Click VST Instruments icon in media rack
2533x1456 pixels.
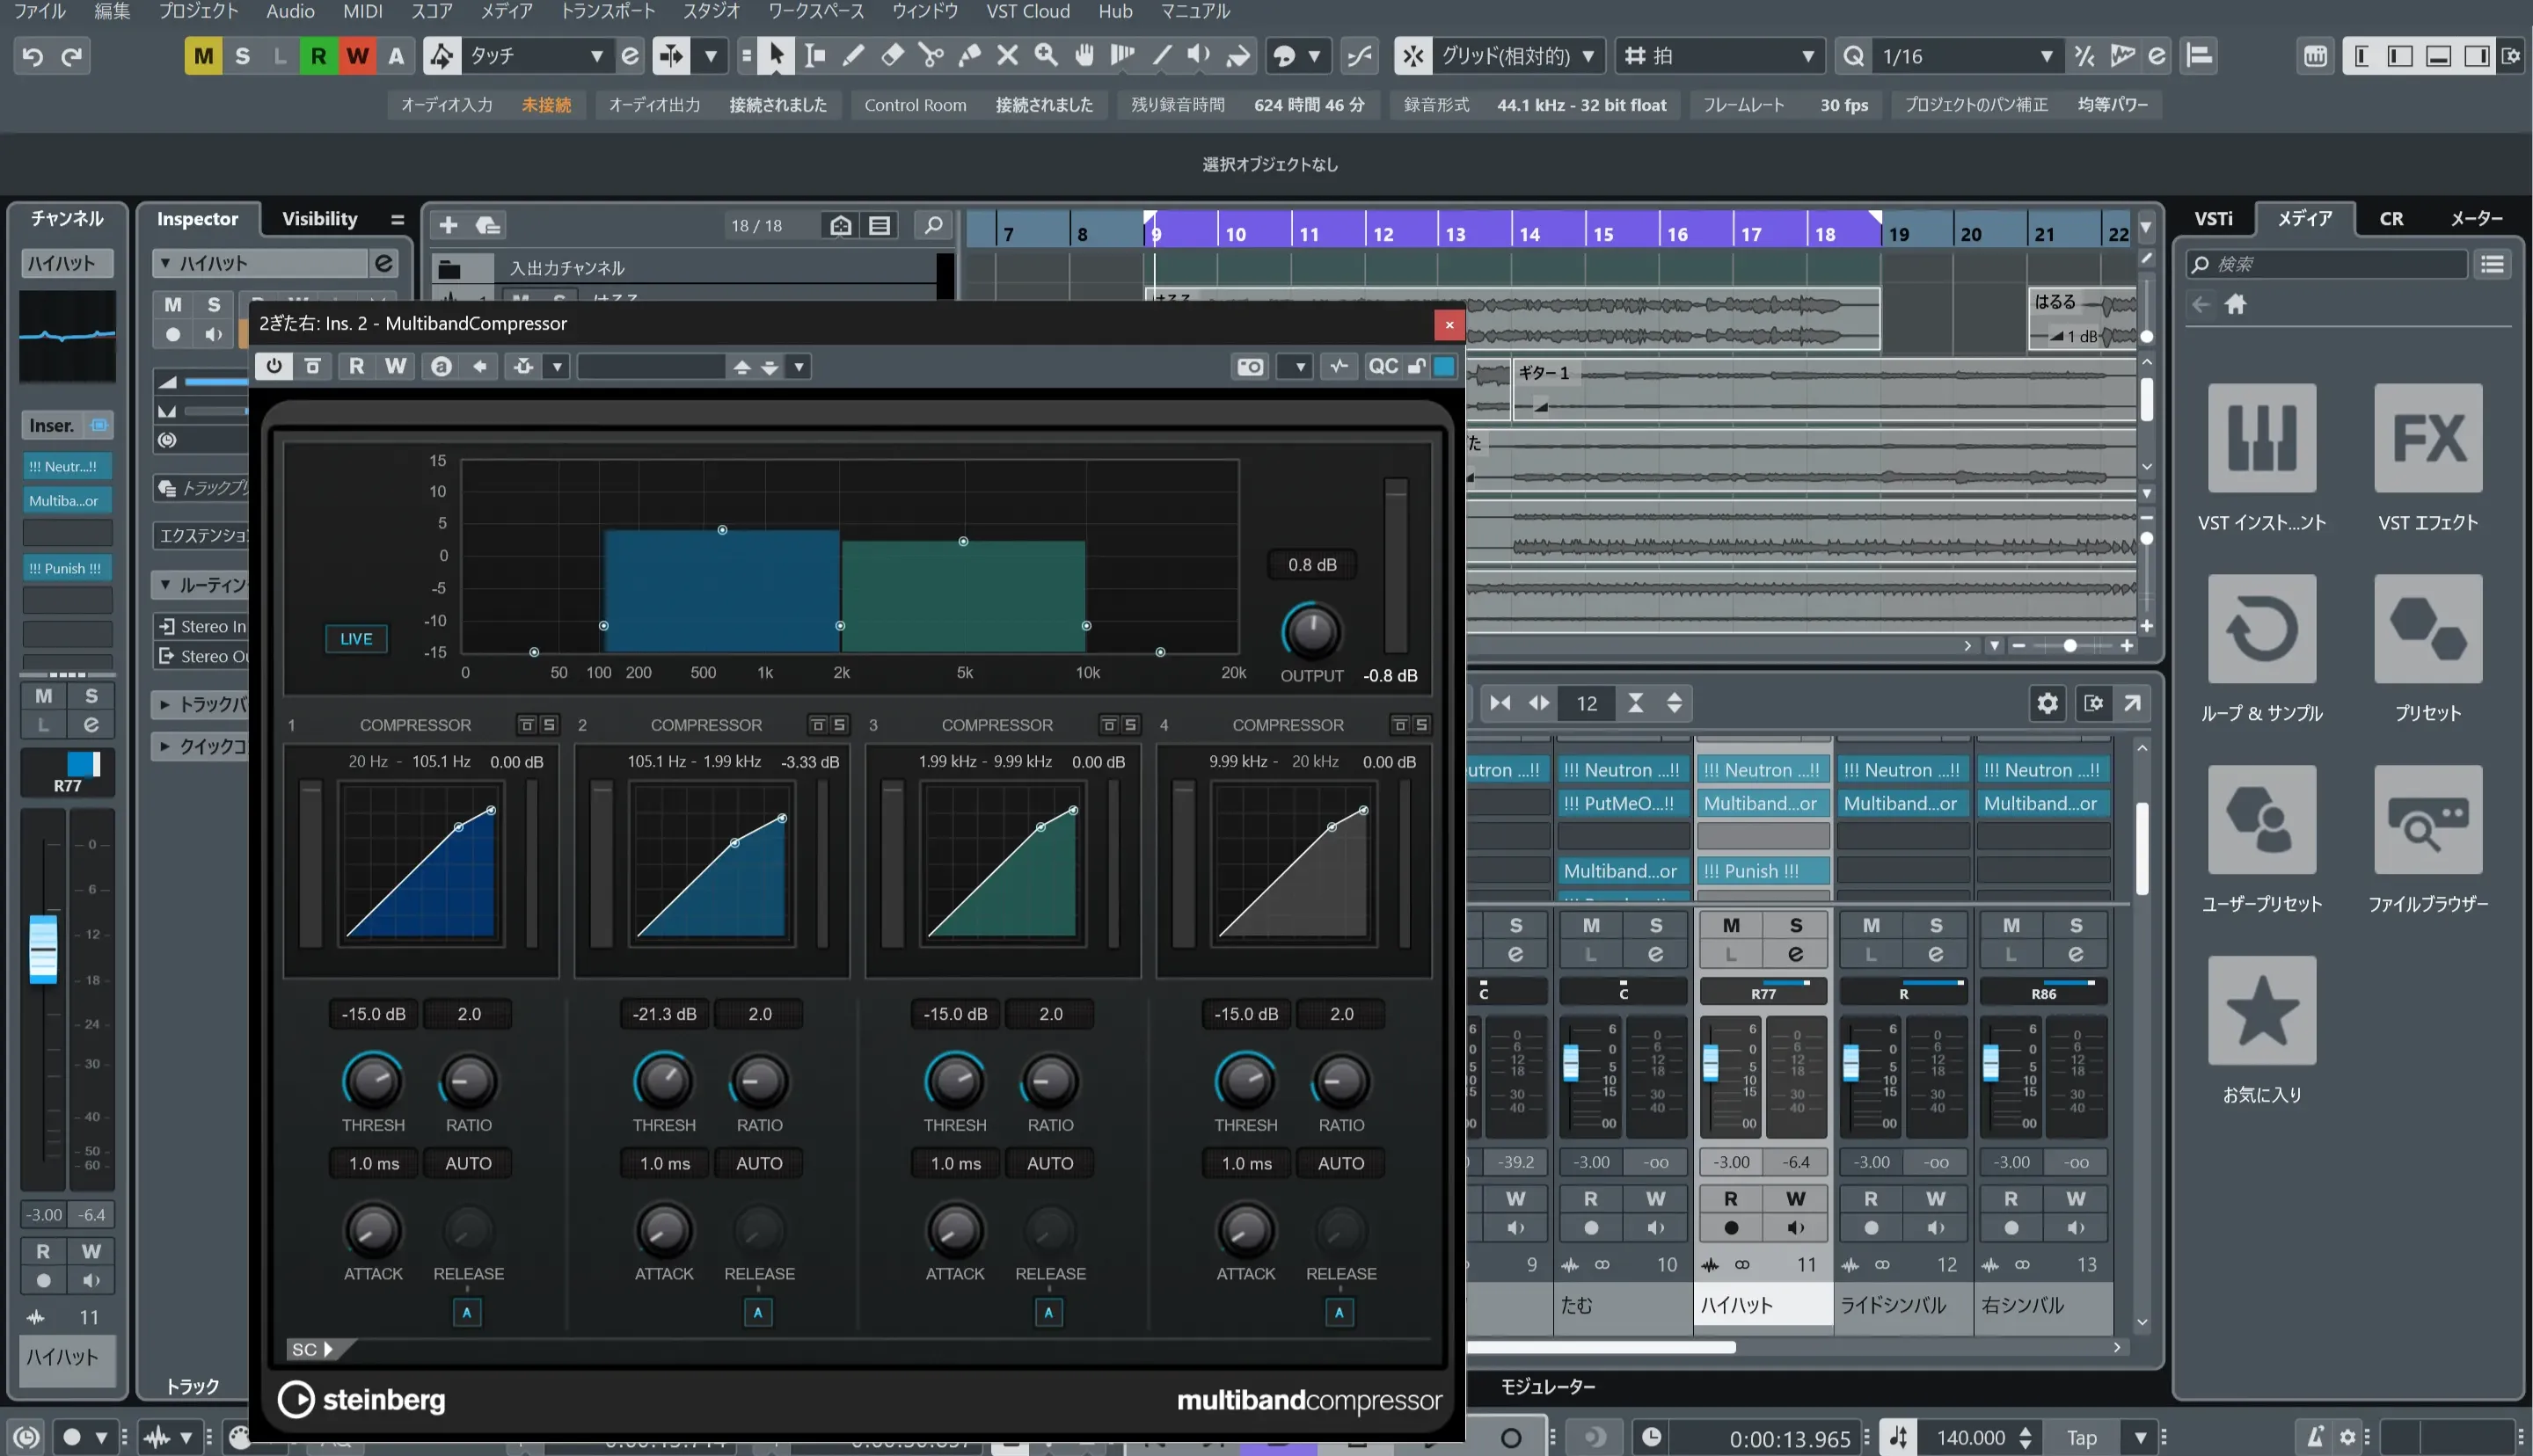point(2261,438)
